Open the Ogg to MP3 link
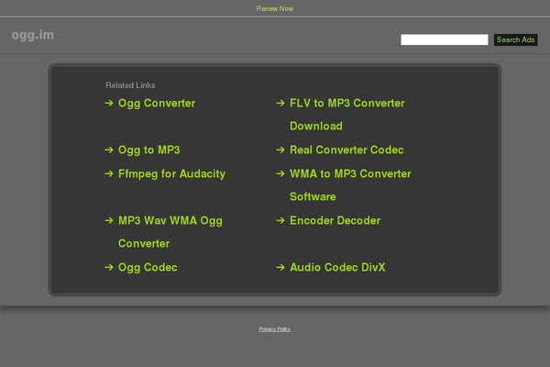This screenshot has height=367, width=550. (x=149, y=150)
